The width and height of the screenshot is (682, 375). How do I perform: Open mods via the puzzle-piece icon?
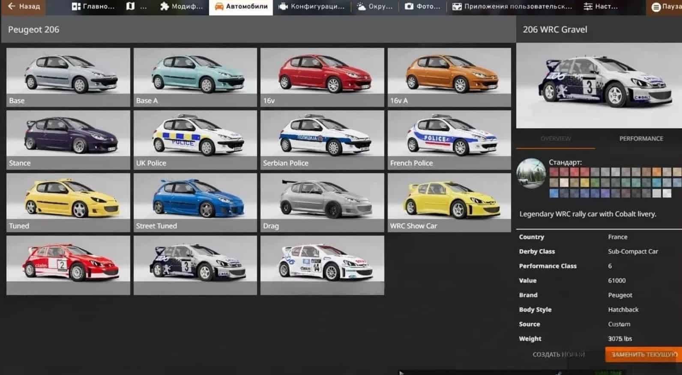pyautogui.click(x=165, y=6)
